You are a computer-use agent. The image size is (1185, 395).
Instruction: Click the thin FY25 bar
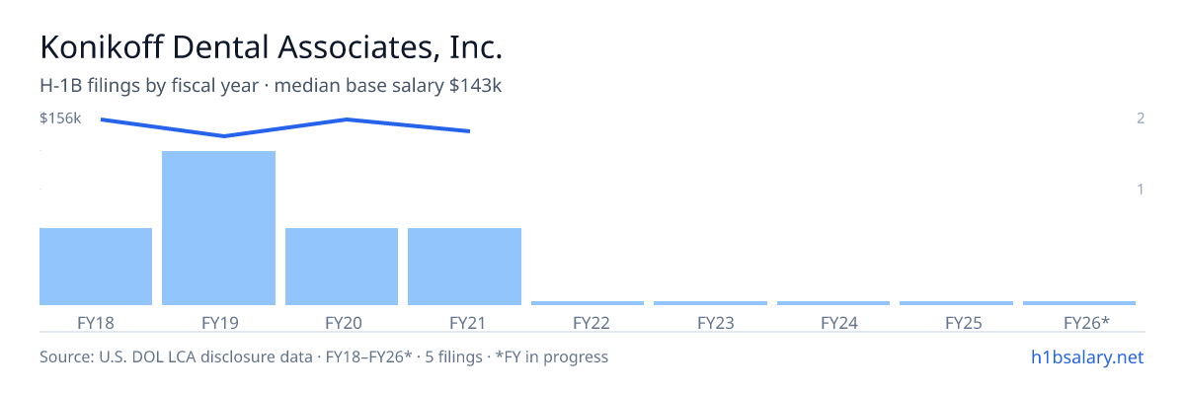point(956,303)
